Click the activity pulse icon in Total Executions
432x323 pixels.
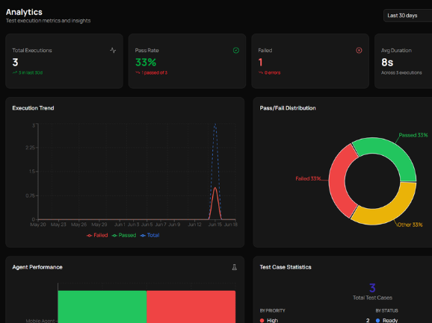[x=113, y=50]
